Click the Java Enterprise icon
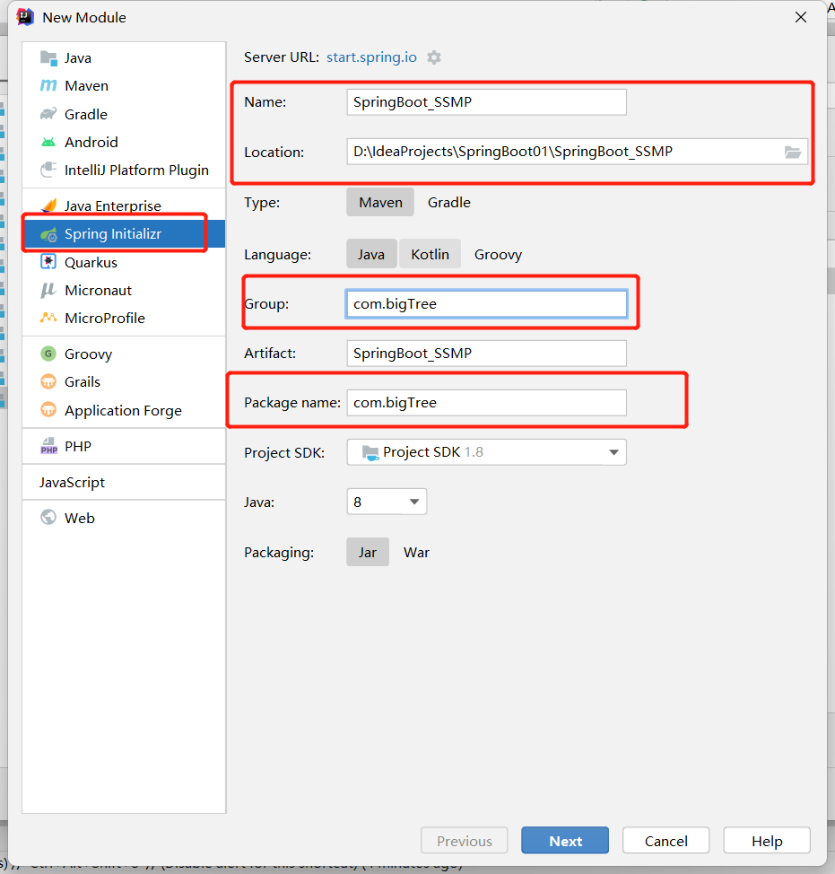 tap(48, 205)
